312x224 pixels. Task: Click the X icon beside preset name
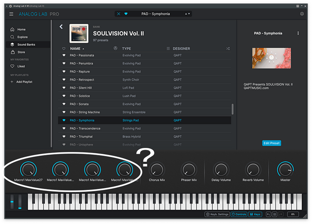118,14
